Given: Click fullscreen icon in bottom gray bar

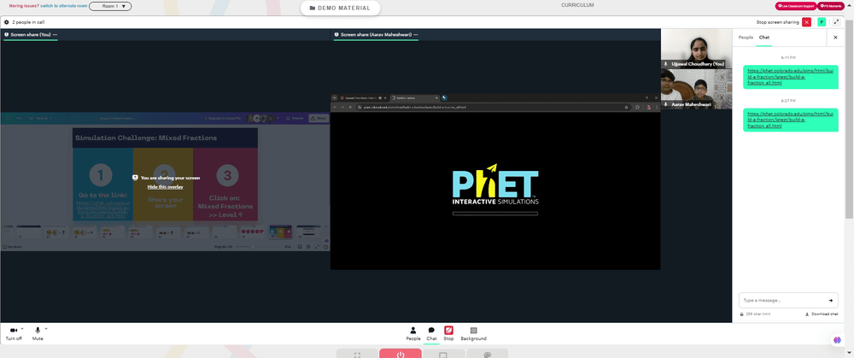Looking at the screenshot, I should 357,355.
